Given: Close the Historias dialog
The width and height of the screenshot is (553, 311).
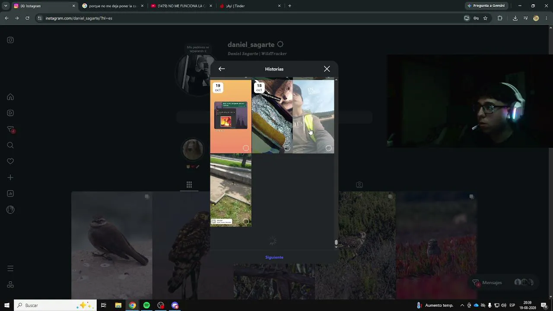Looking at the screenshot, I should click(327, 69).
